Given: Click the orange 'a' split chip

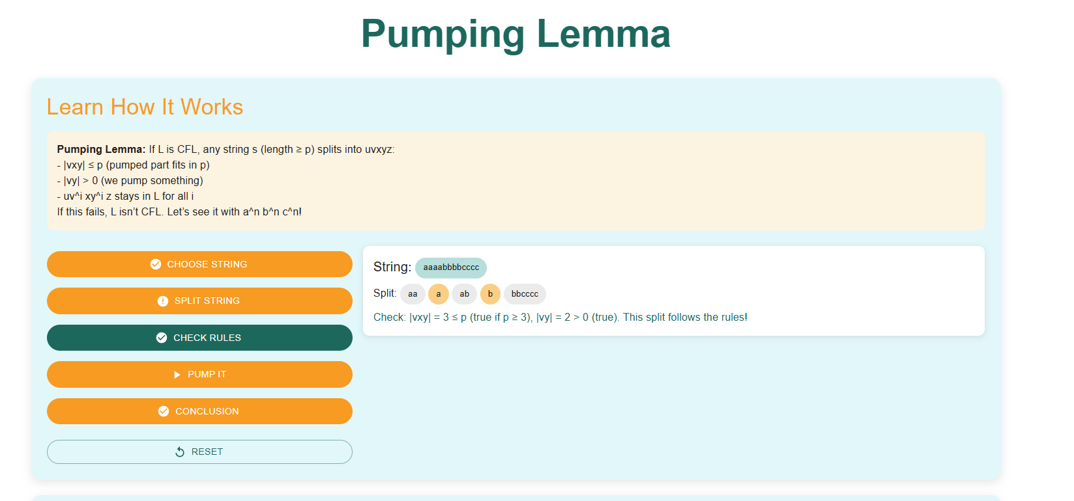Looking at the screenshot, I should pos(439,294).
